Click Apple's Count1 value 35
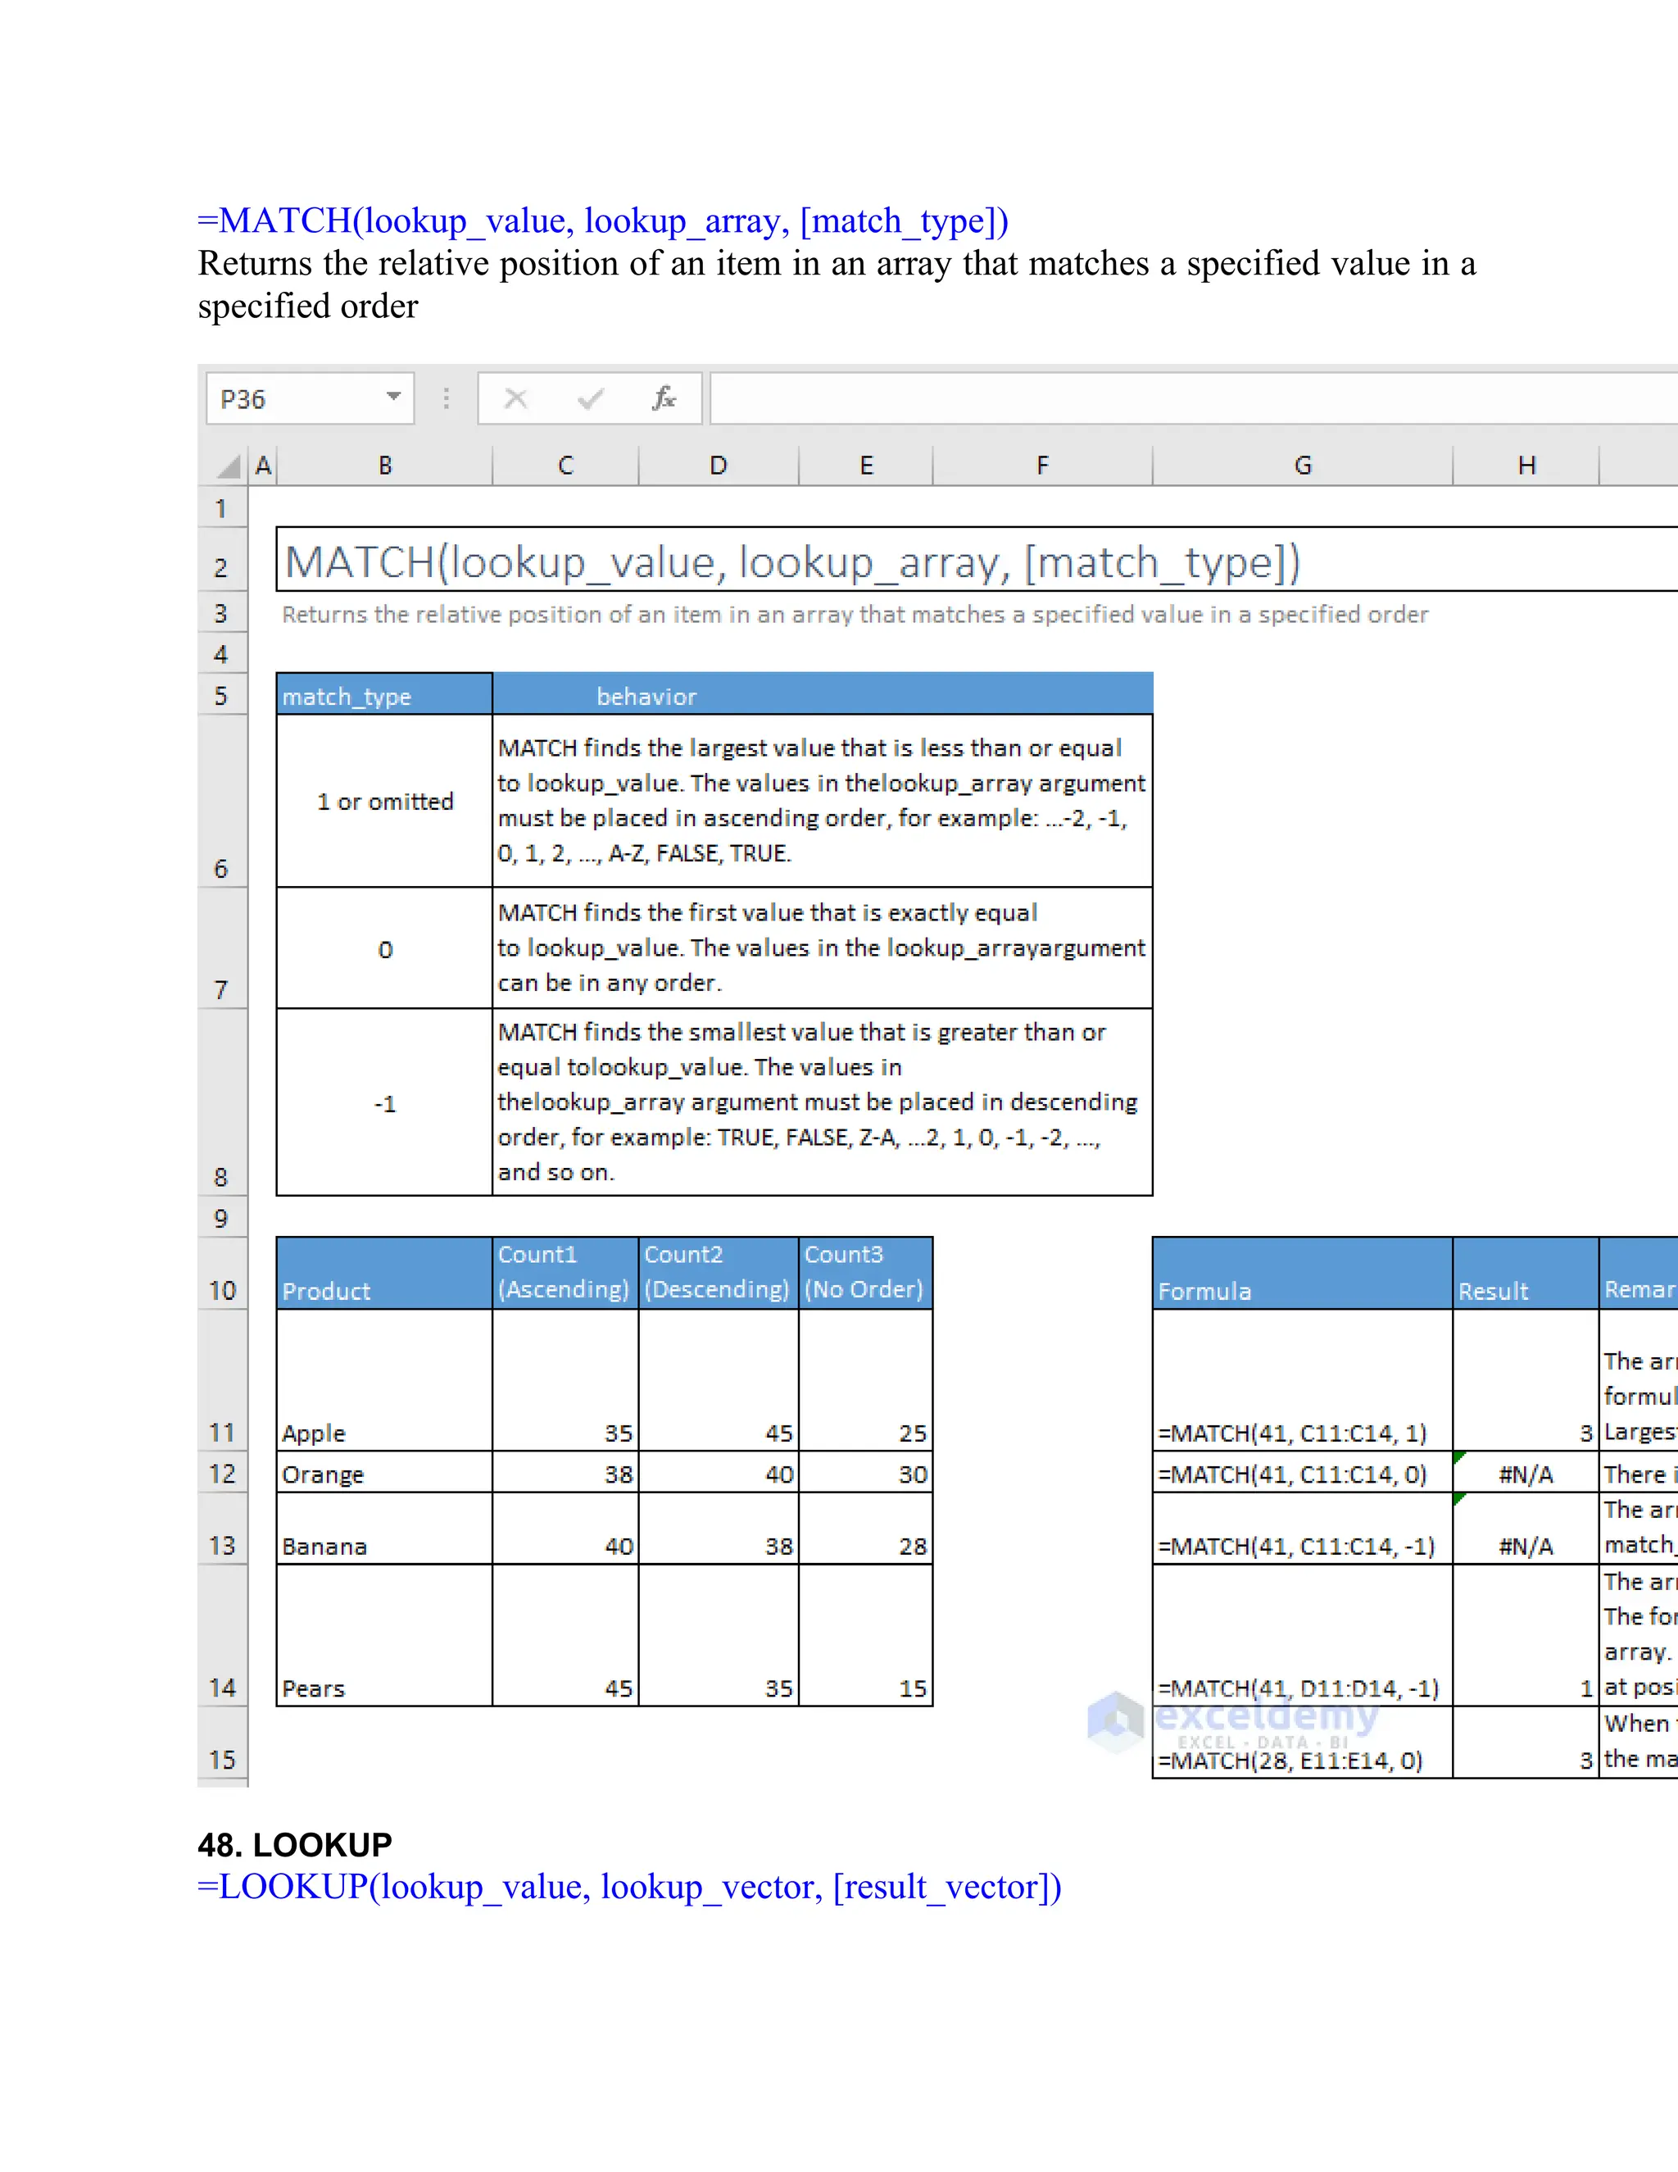Image resolution: width=1678 pixels, height=2172 pixels. [x=565, y=1380]
